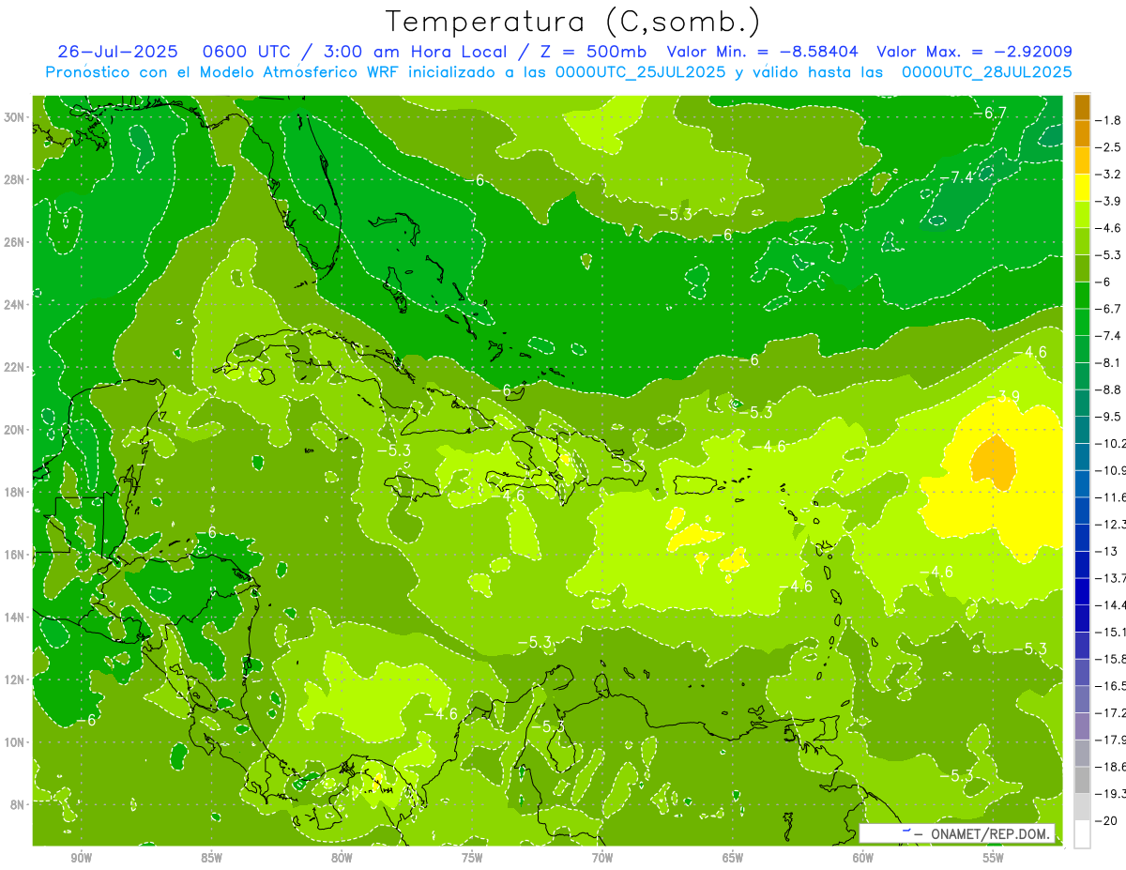Click the -11.6 colorbar legend value
This screenshot has width=1126, height=870.
tap(1110, 496)
